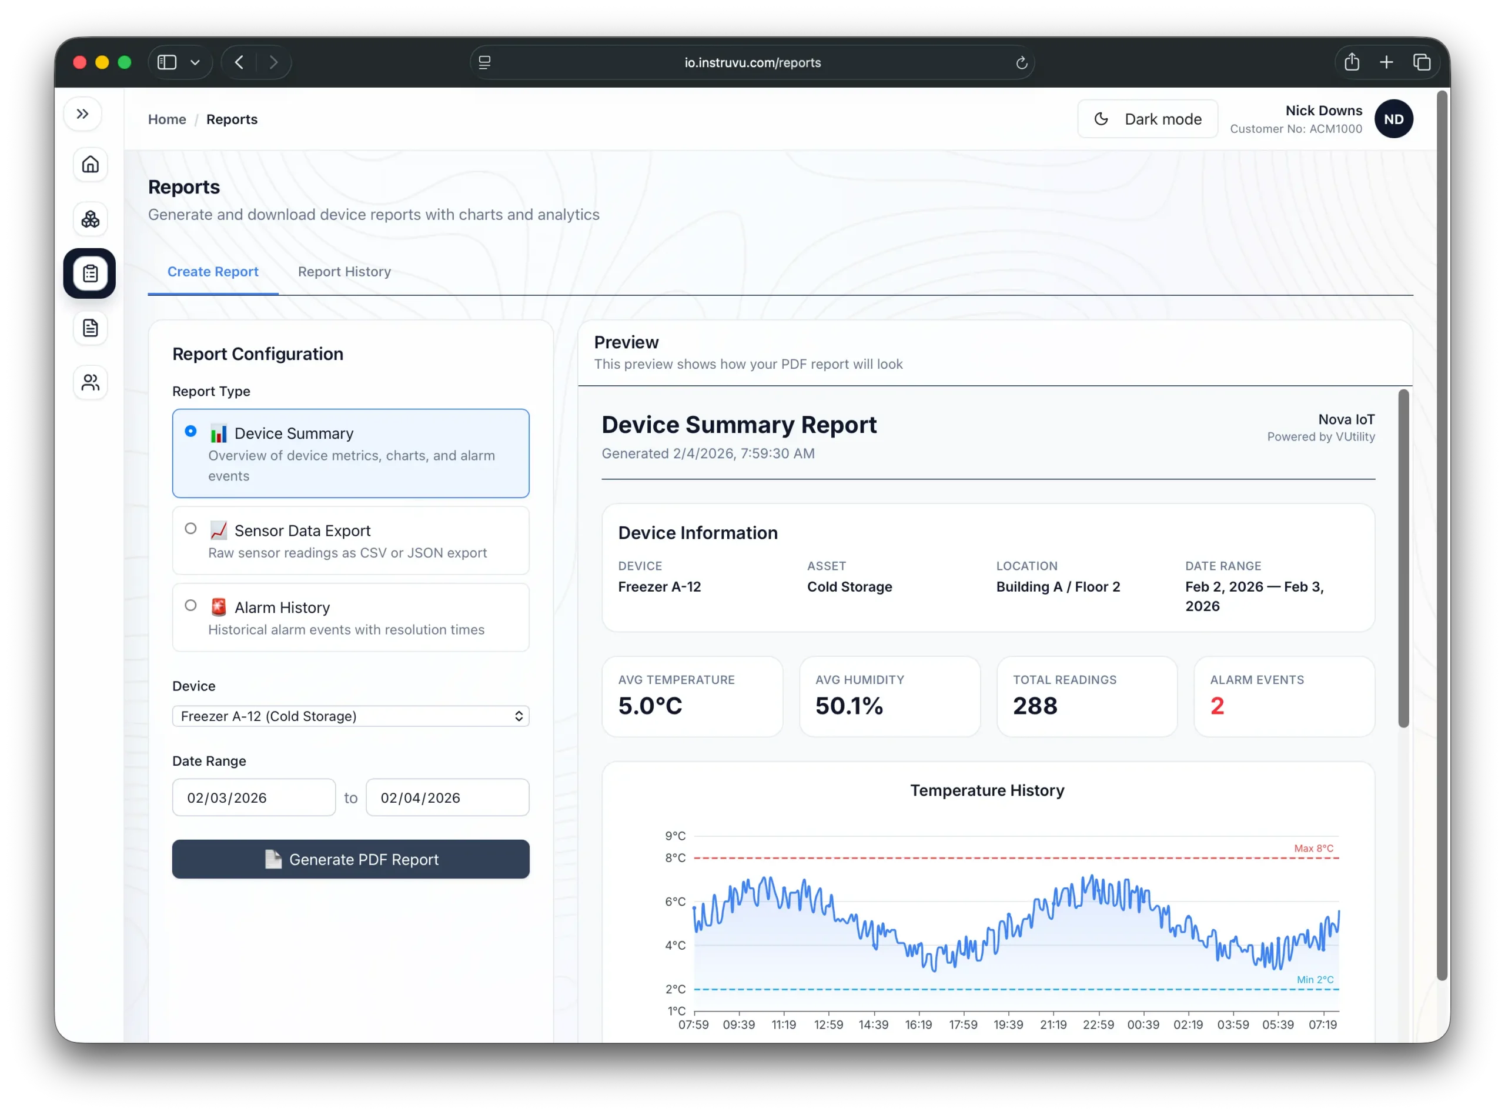Open the stacked cubes assets icon
The image size is (1505, 1115).
[x=91, y=219]
